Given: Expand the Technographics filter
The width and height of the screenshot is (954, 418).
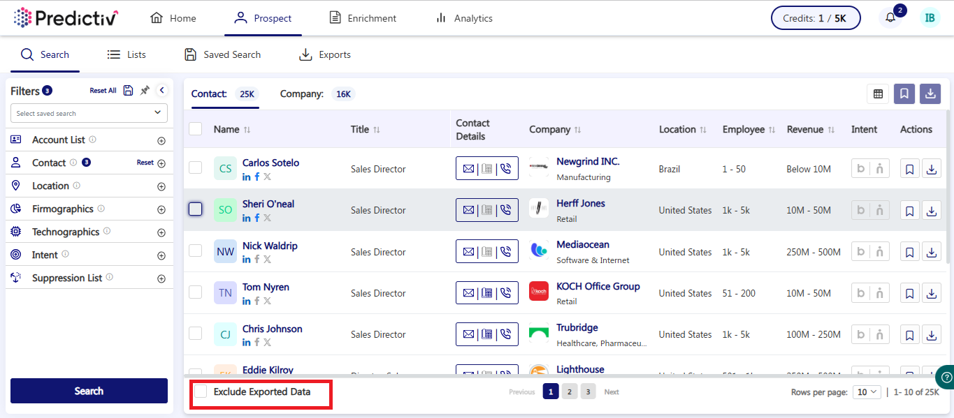Looking at the screenshot, I should tap(161, 232).
